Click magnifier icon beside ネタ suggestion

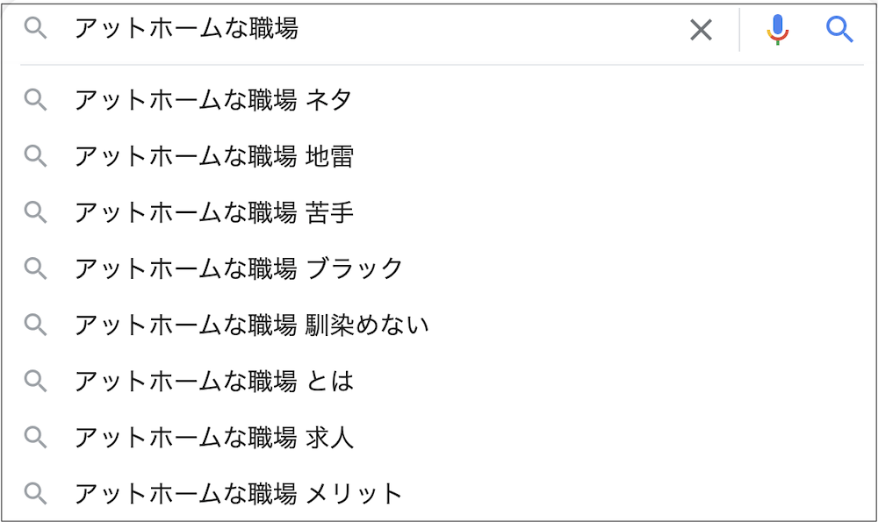point(35,100)
